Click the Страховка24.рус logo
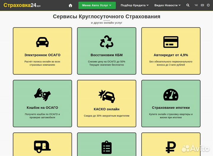213x156 pixels. tap(22, 5)
